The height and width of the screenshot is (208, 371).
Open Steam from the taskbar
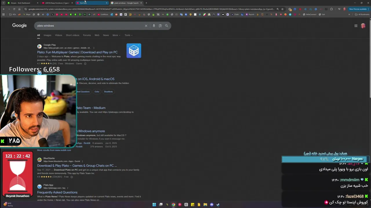218,205
